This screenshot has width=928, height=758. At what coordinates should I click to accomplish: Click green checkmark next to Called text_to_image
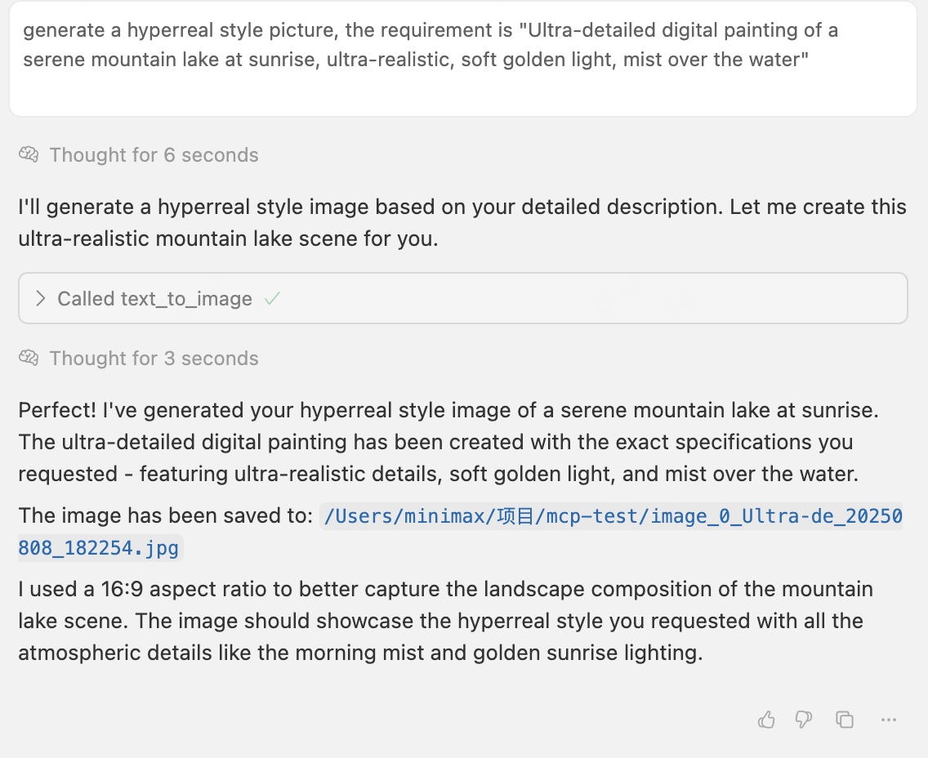click(272, 299)
